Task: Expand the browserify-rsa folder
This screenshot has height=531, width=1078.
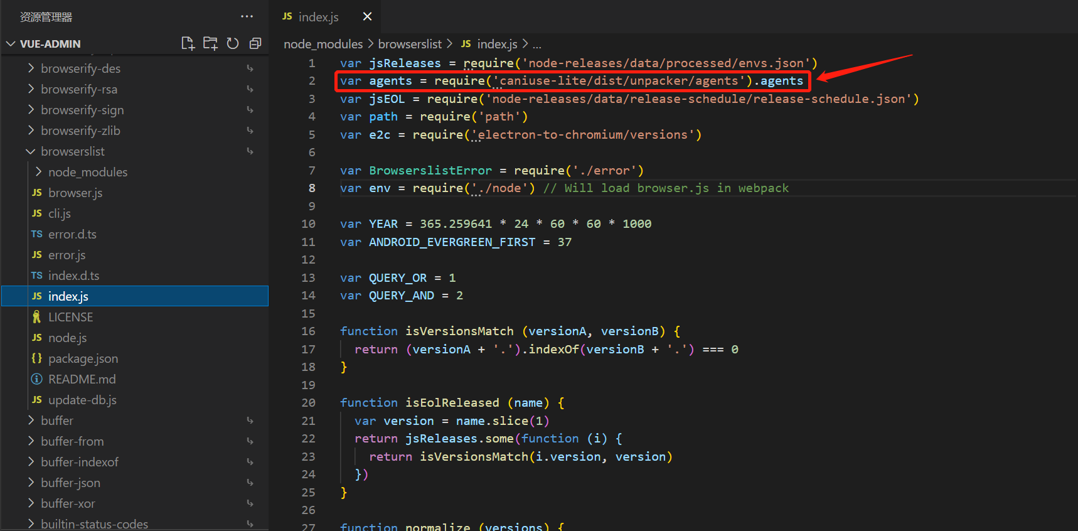Action: 135,89
